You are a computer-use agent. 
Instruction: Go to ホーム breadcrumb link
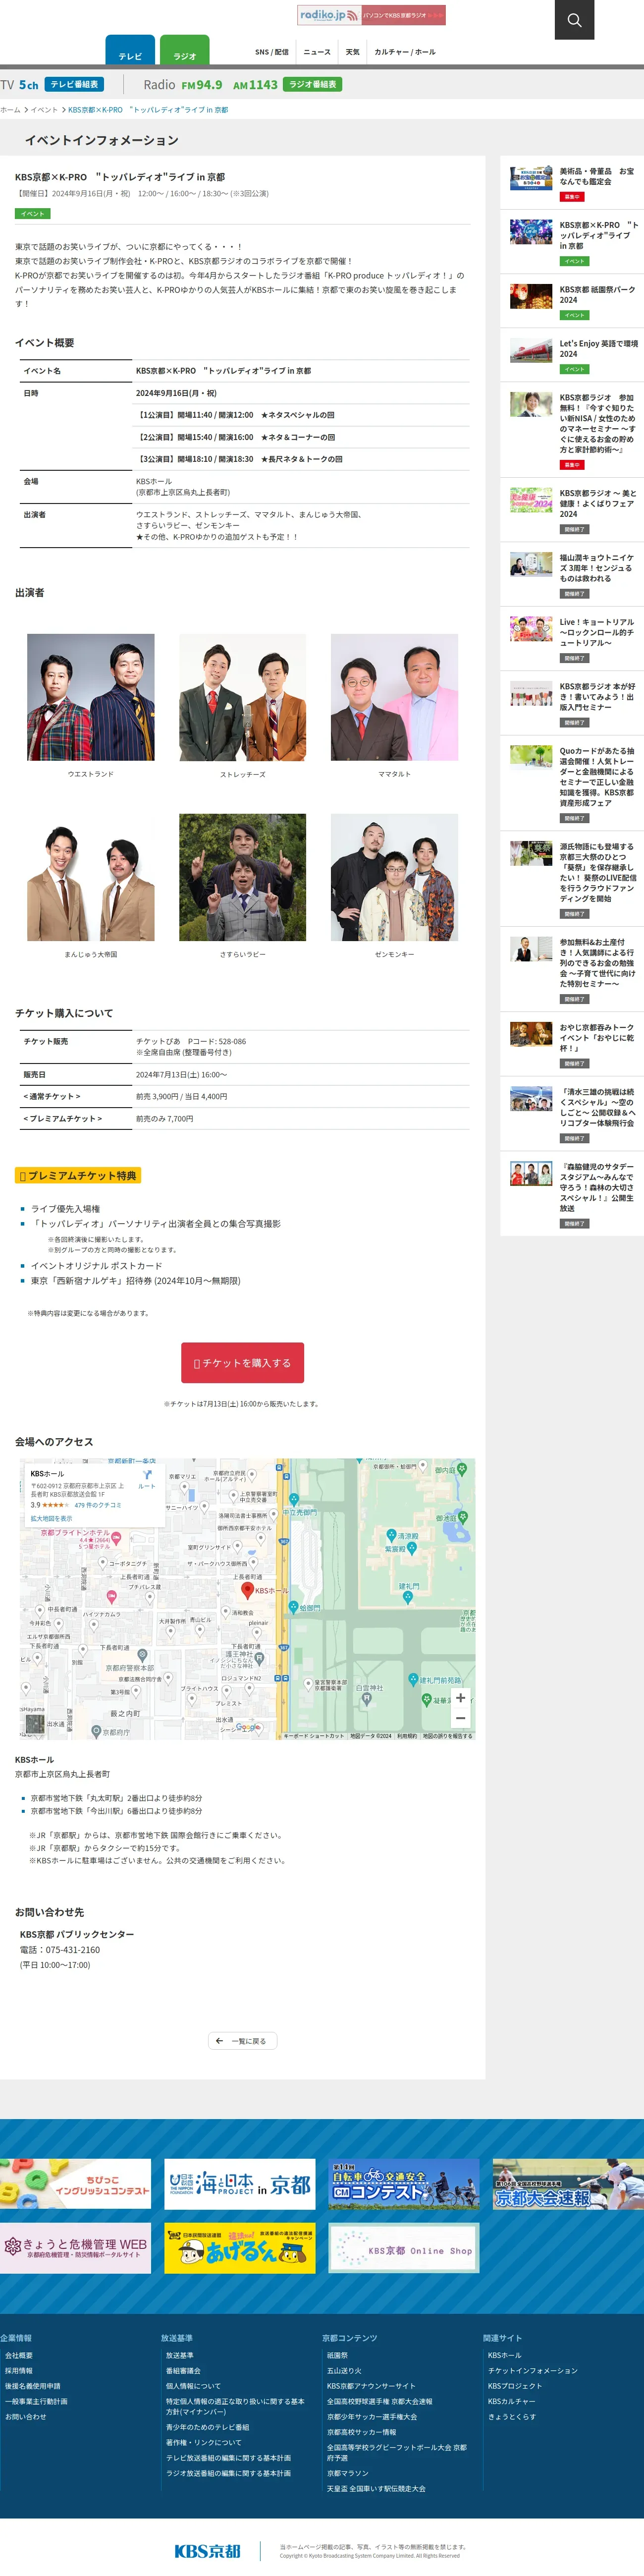10,110
